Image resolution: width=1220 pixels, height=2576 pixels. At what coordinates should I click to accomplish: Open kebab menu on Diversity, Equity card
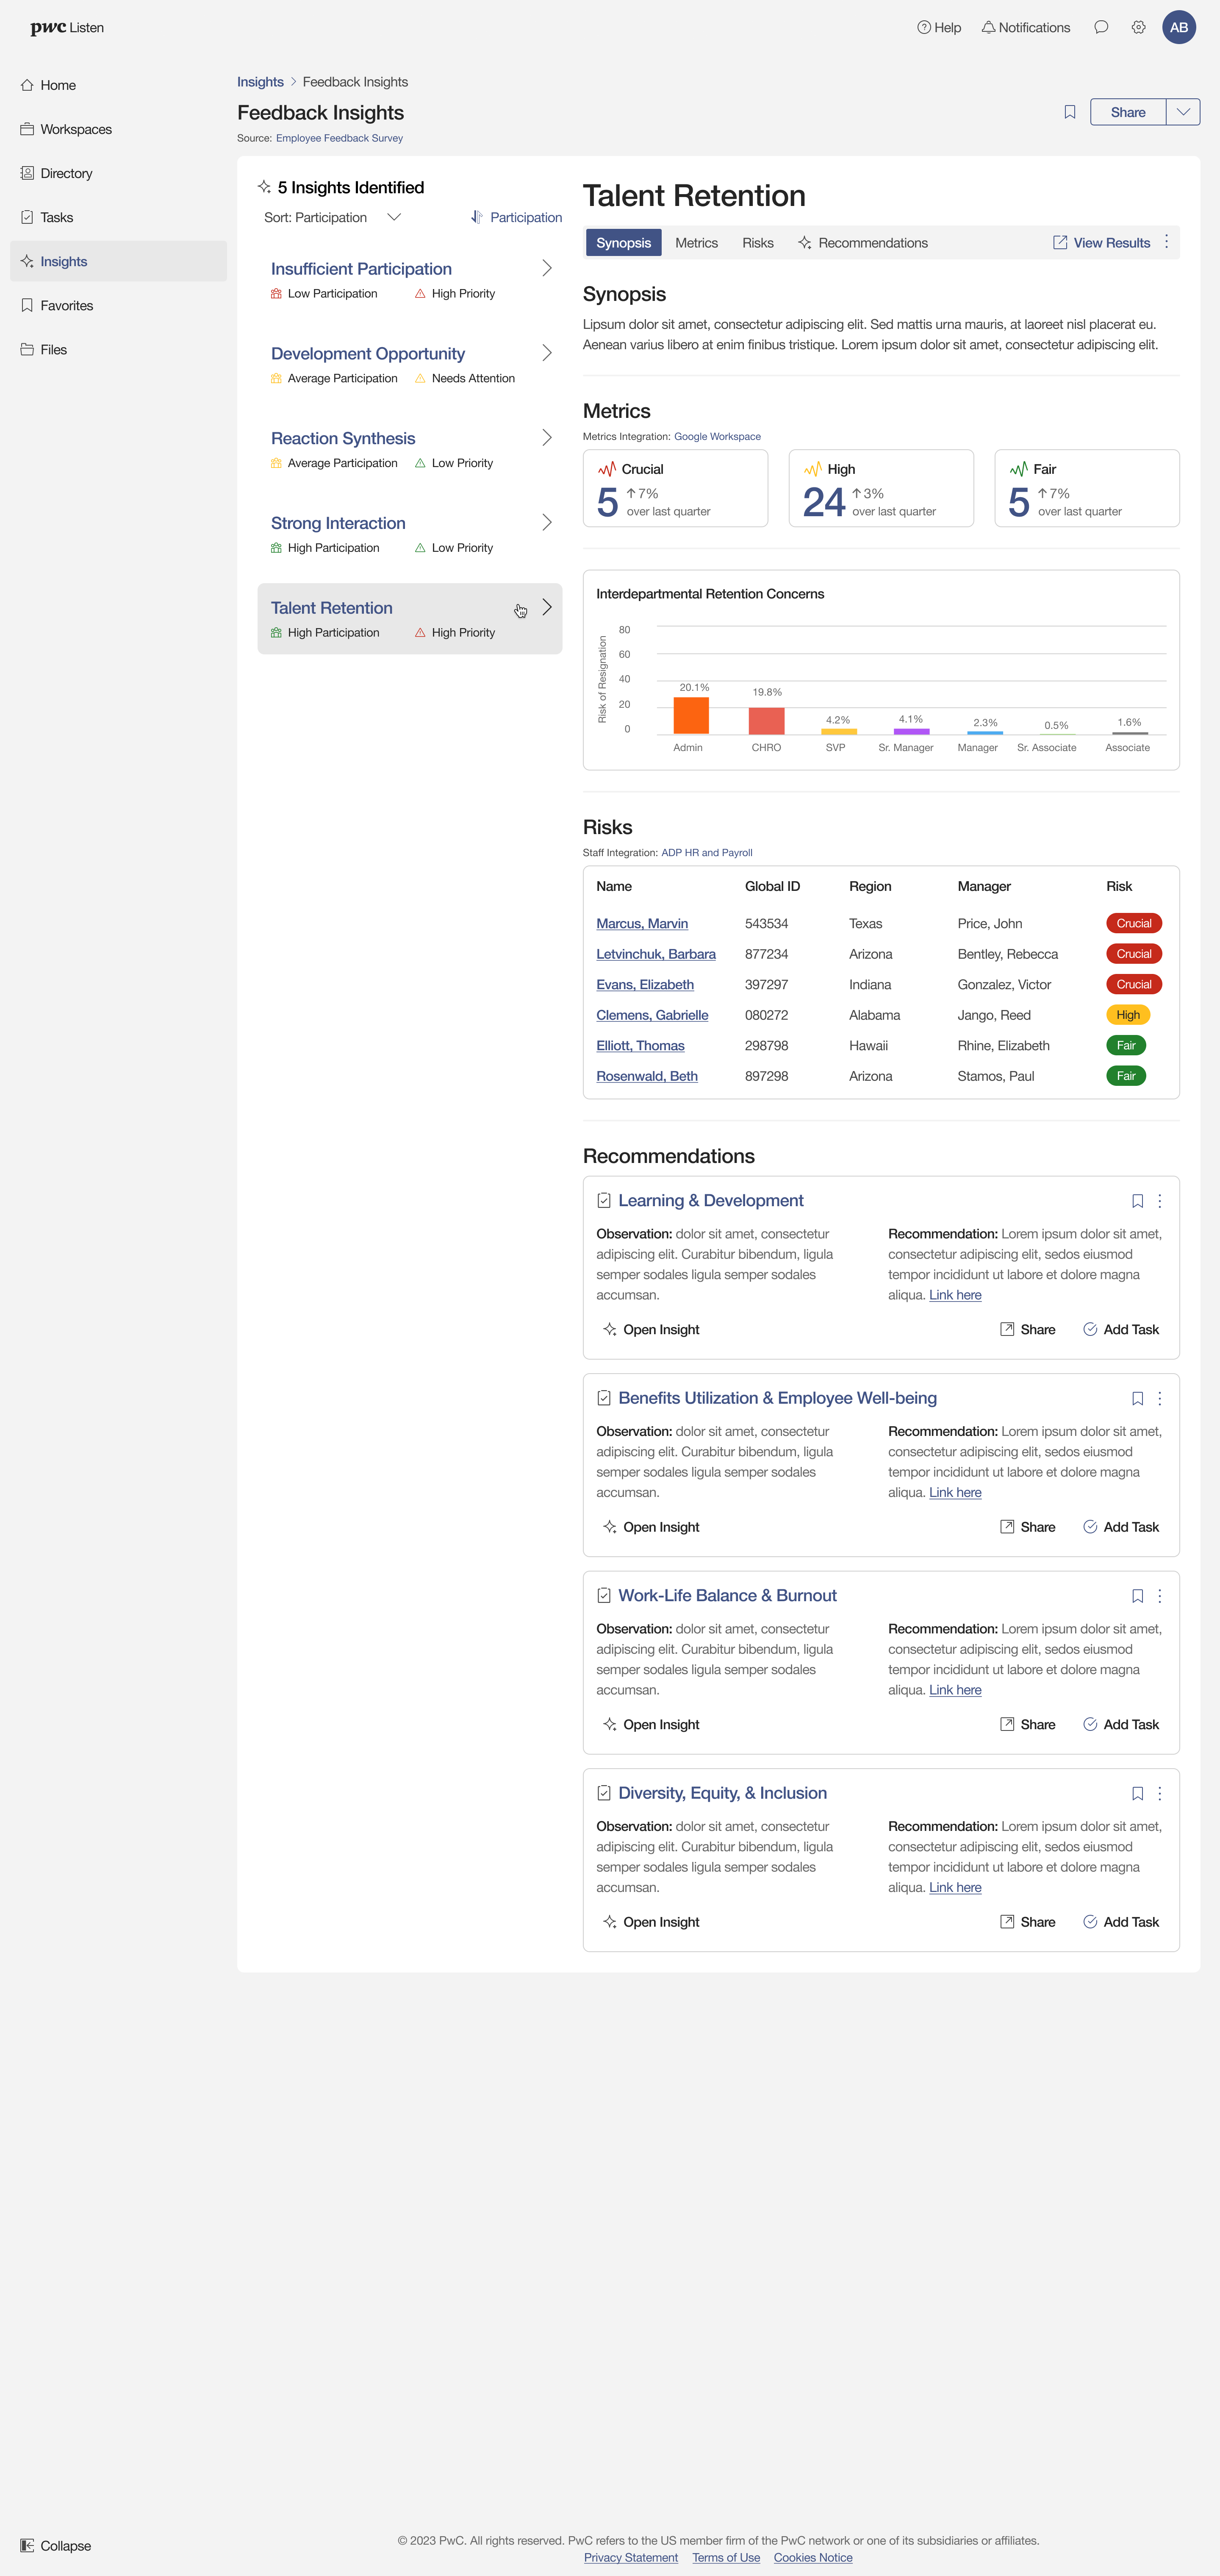point(1159,1793)
